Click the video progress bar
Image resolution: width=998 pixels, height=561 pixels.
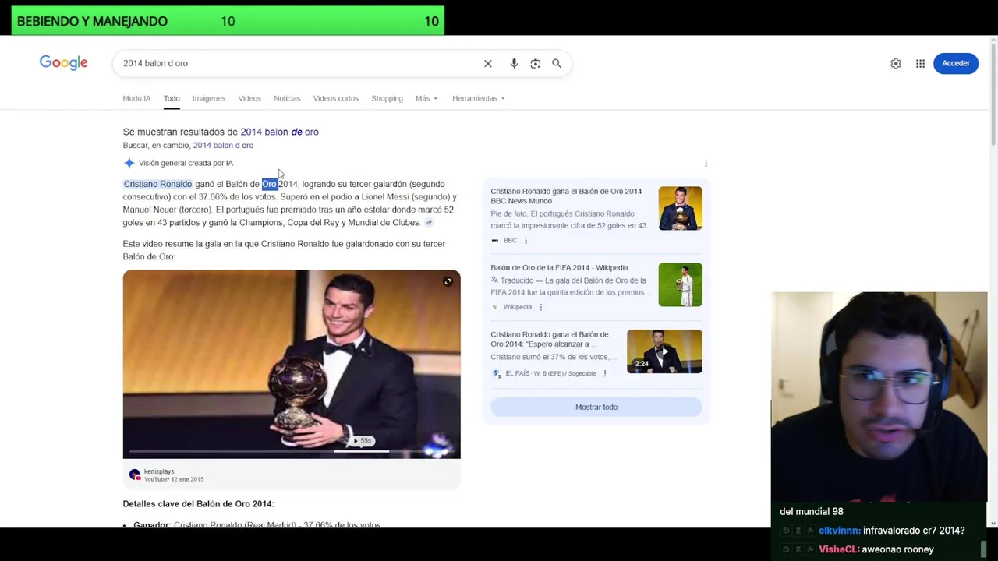click(x=292, y=451)
